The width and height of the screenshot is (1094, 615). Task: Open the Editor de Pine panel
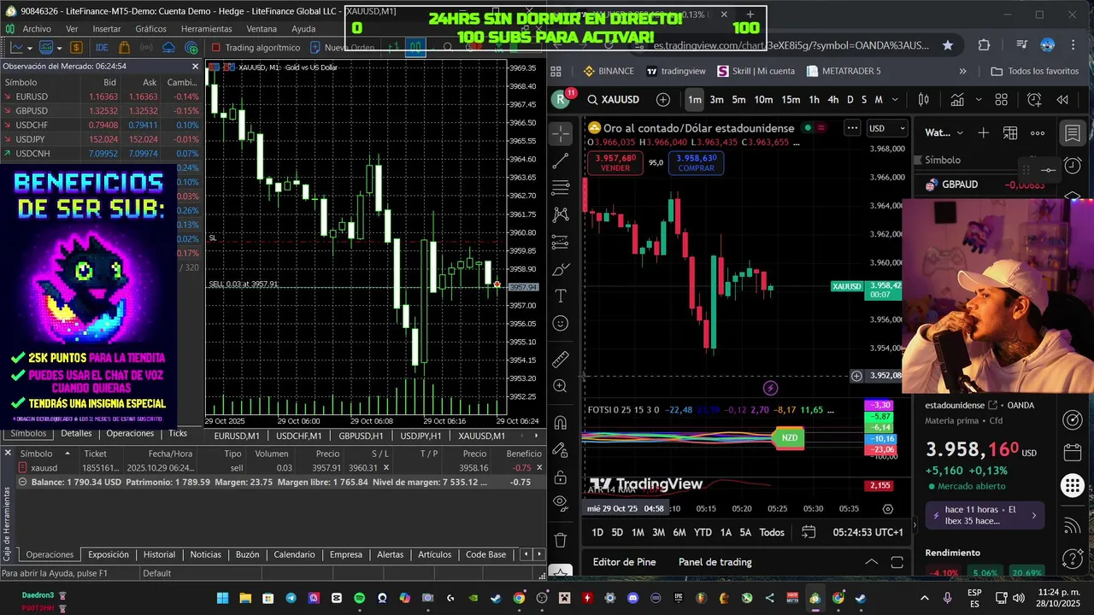[624, 562]
